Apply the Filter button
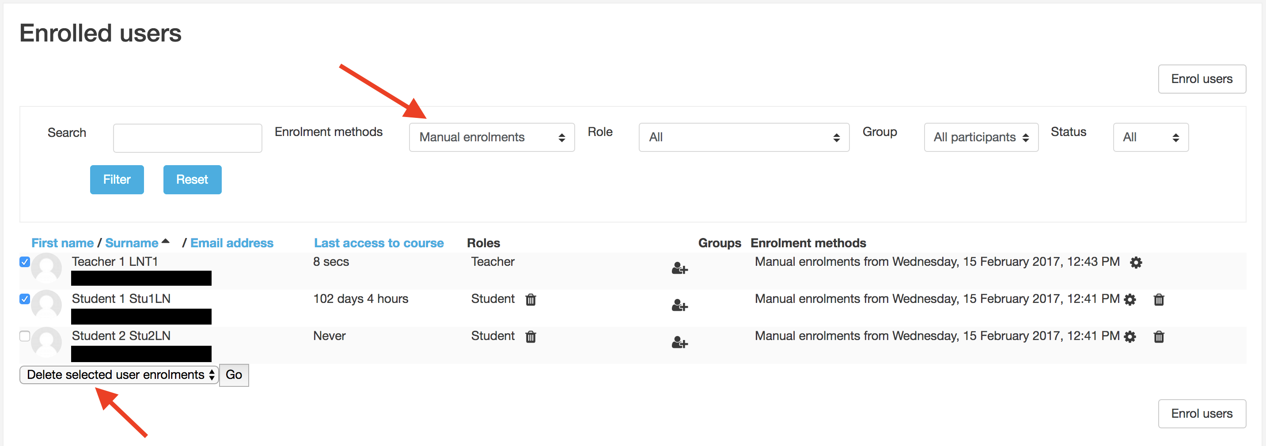 pyautogui.click(x=117, y=180)
